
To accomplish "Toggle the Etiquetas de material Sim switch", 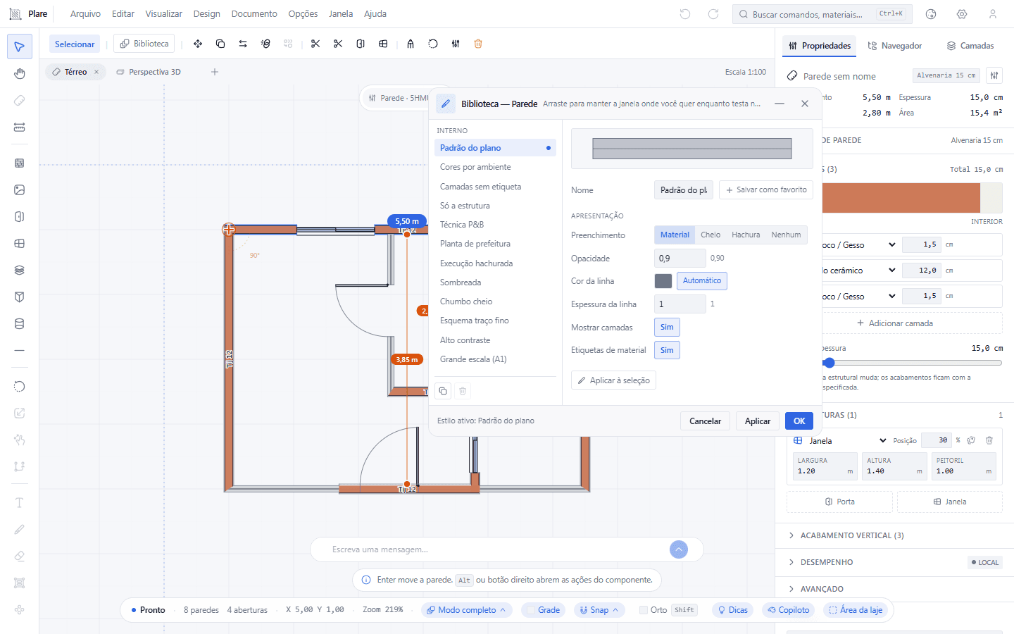I will [667, 350].
